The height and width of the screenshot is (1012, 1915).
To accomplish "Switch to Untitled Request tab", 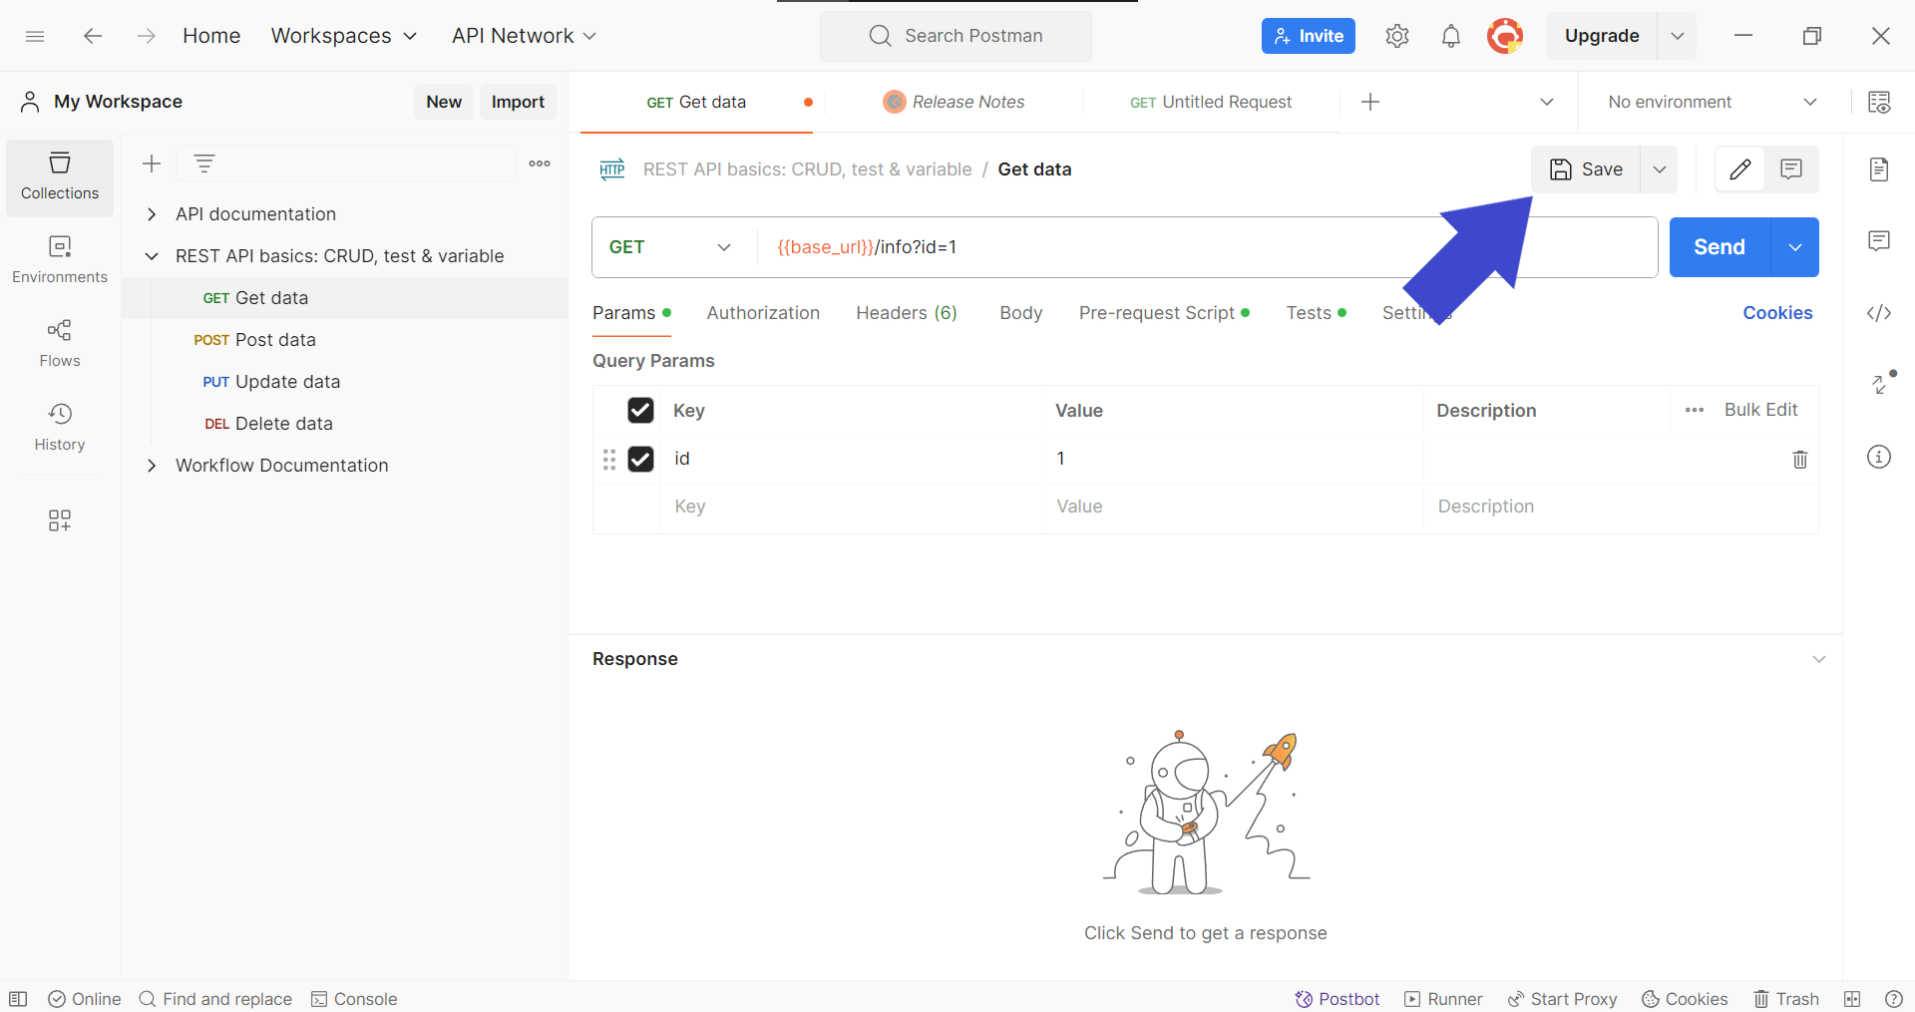I will tap(1211, 102).
